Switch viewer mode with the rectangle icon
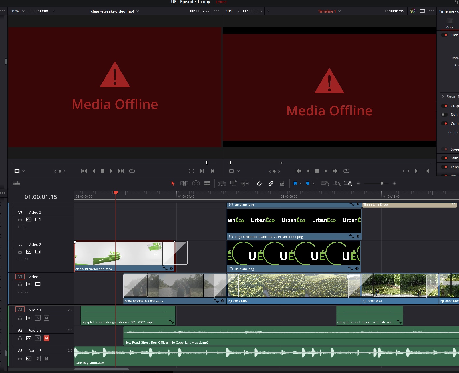 (422, 11)
